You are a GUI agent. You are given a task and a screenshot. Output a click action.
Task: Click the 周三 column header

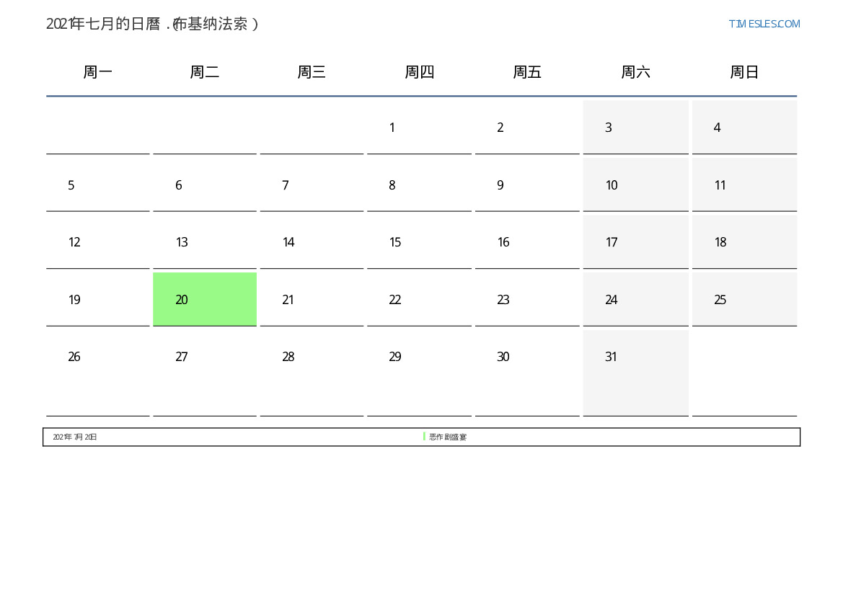(x=312, y=72)
